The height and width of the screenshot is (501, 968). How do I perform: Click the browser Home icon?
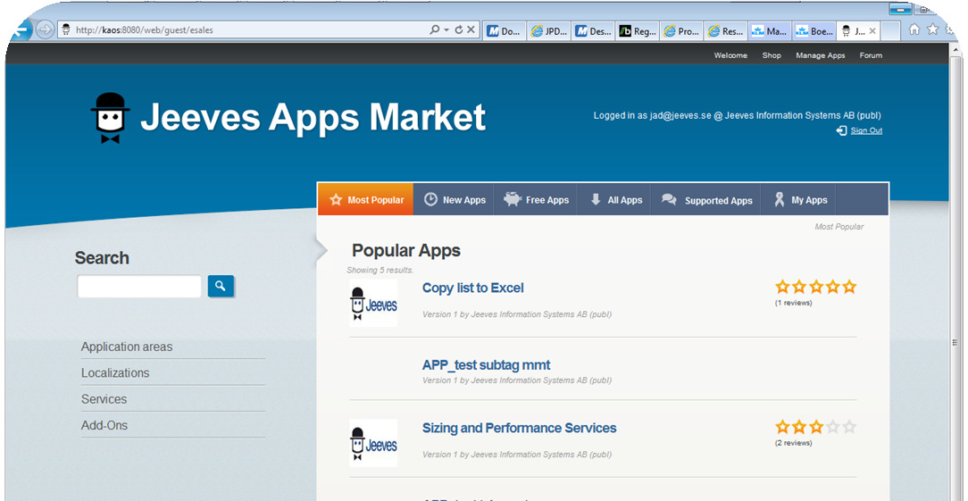[x=914, y=29]
